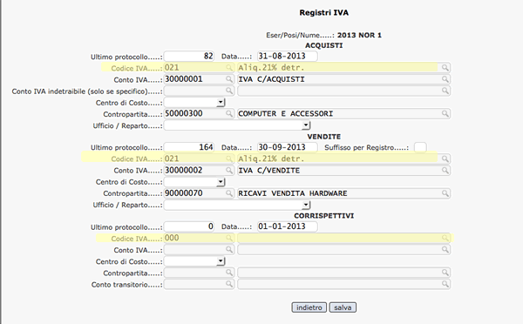
Task: Search Codice IVA description in ACQUISTI section
Action: click(445, 68)
